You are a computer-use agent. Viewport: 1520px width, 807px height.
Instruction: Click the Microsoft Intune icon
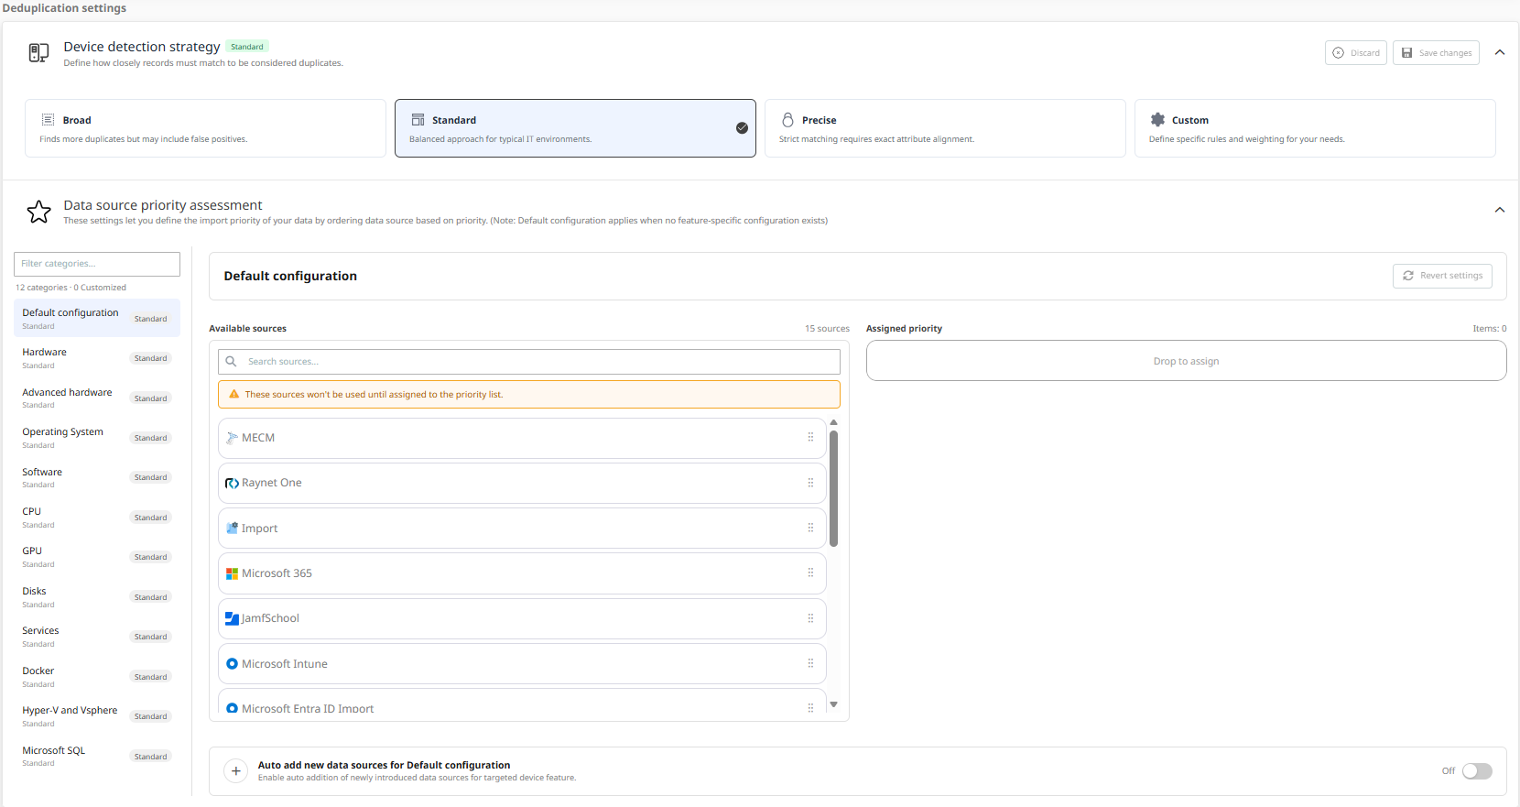[232, 664]
